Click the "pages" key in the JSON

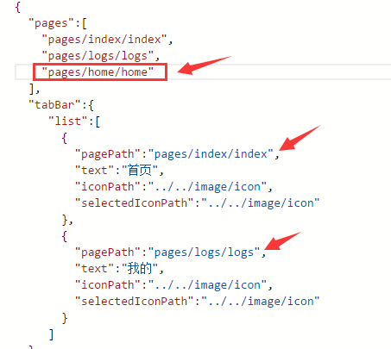[51, 23]
